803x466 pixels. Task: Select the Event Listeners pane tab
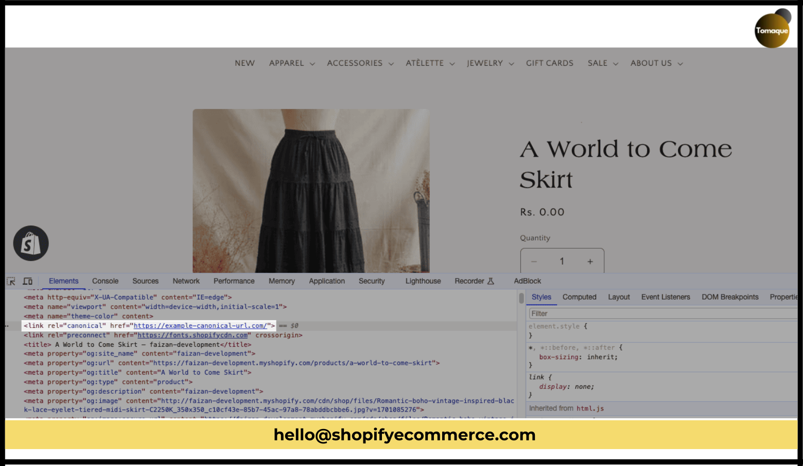coord(666,297)
